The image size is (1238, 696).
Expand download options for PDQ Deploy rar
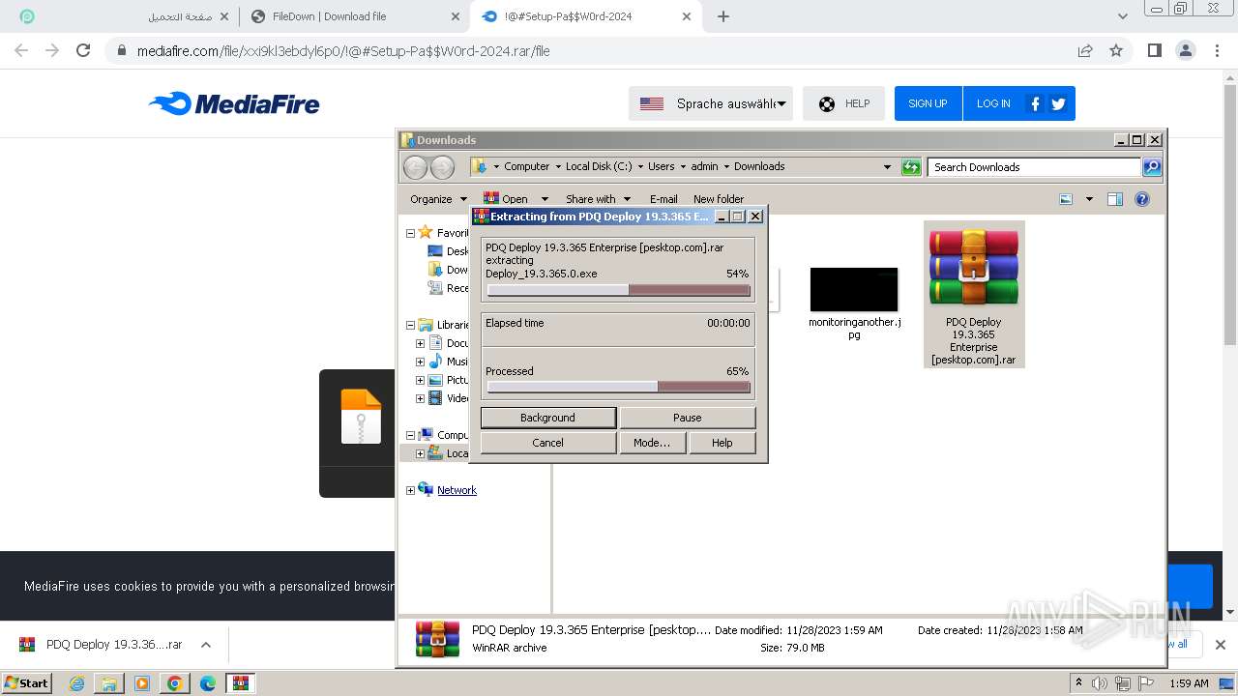click(x=205, y=645)
